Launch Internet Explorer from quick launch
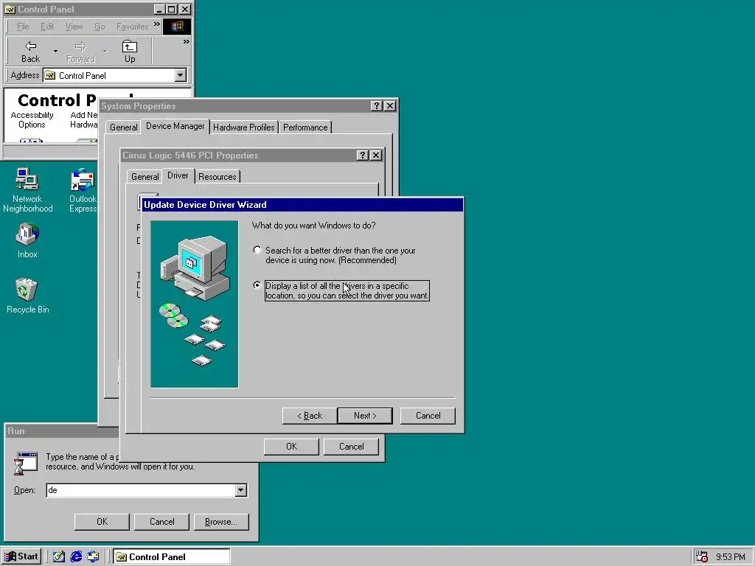The width and height of the screenshot is (755, 566). [x=76, y=557]
